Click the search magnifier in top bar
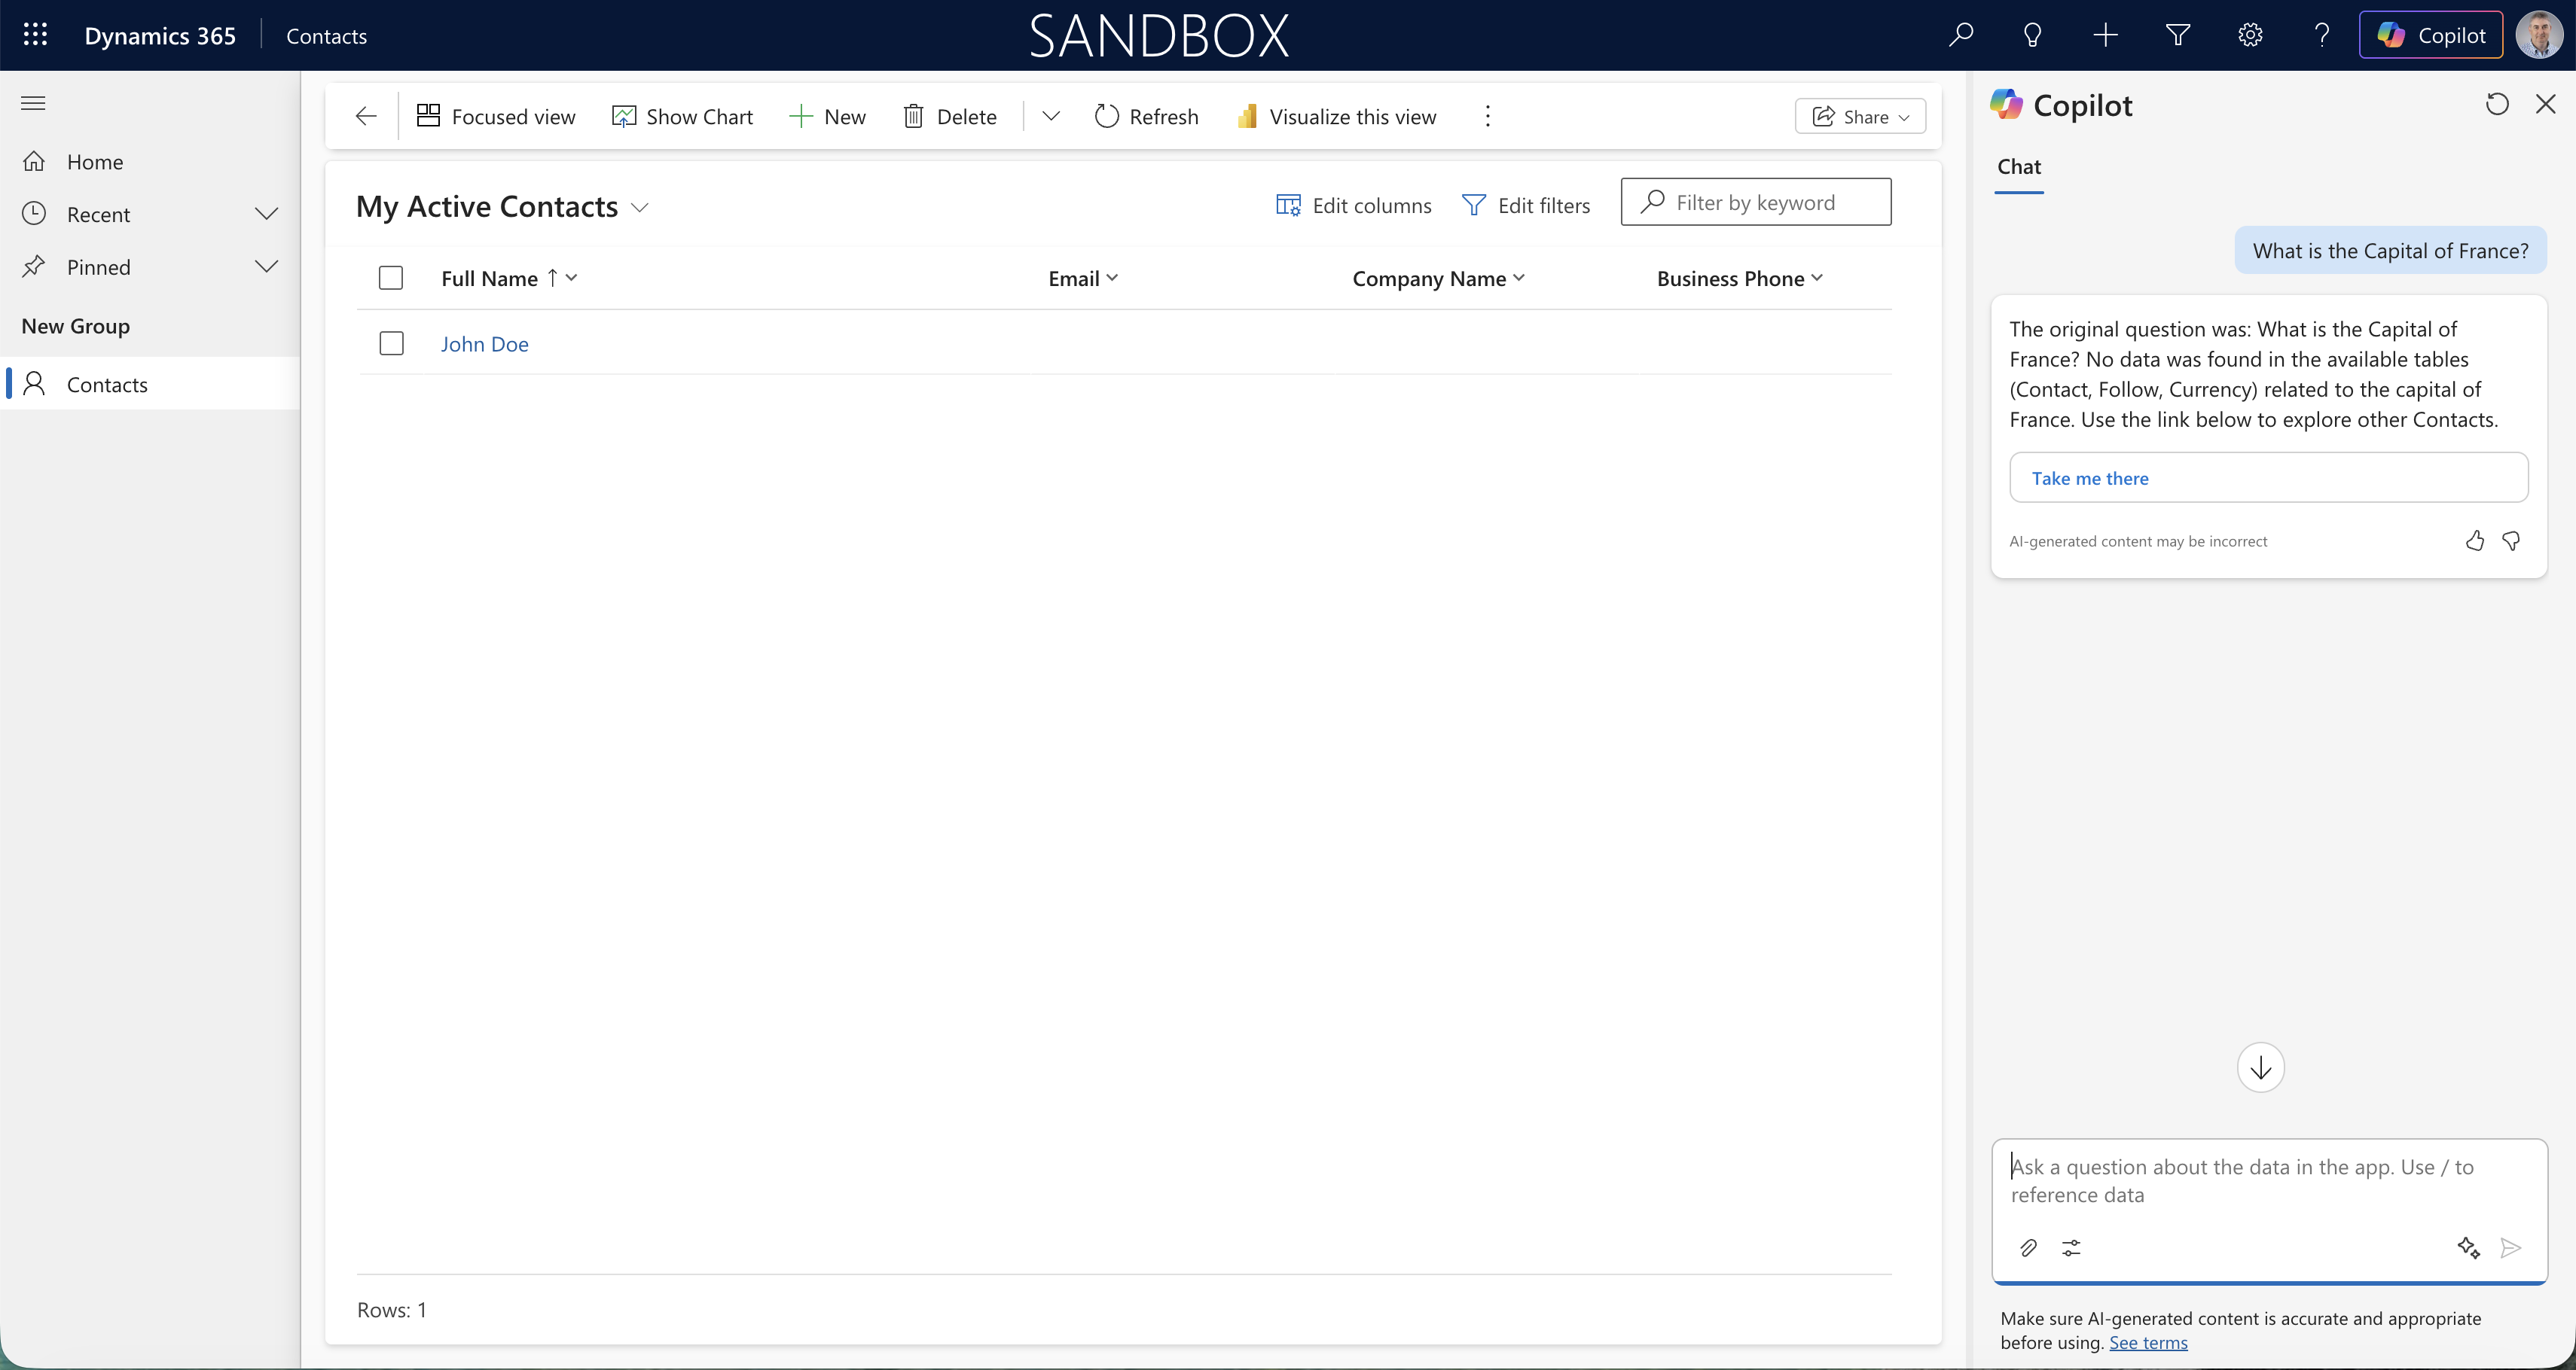Screen dimensions: 2576x1370 coord(1961,35)
